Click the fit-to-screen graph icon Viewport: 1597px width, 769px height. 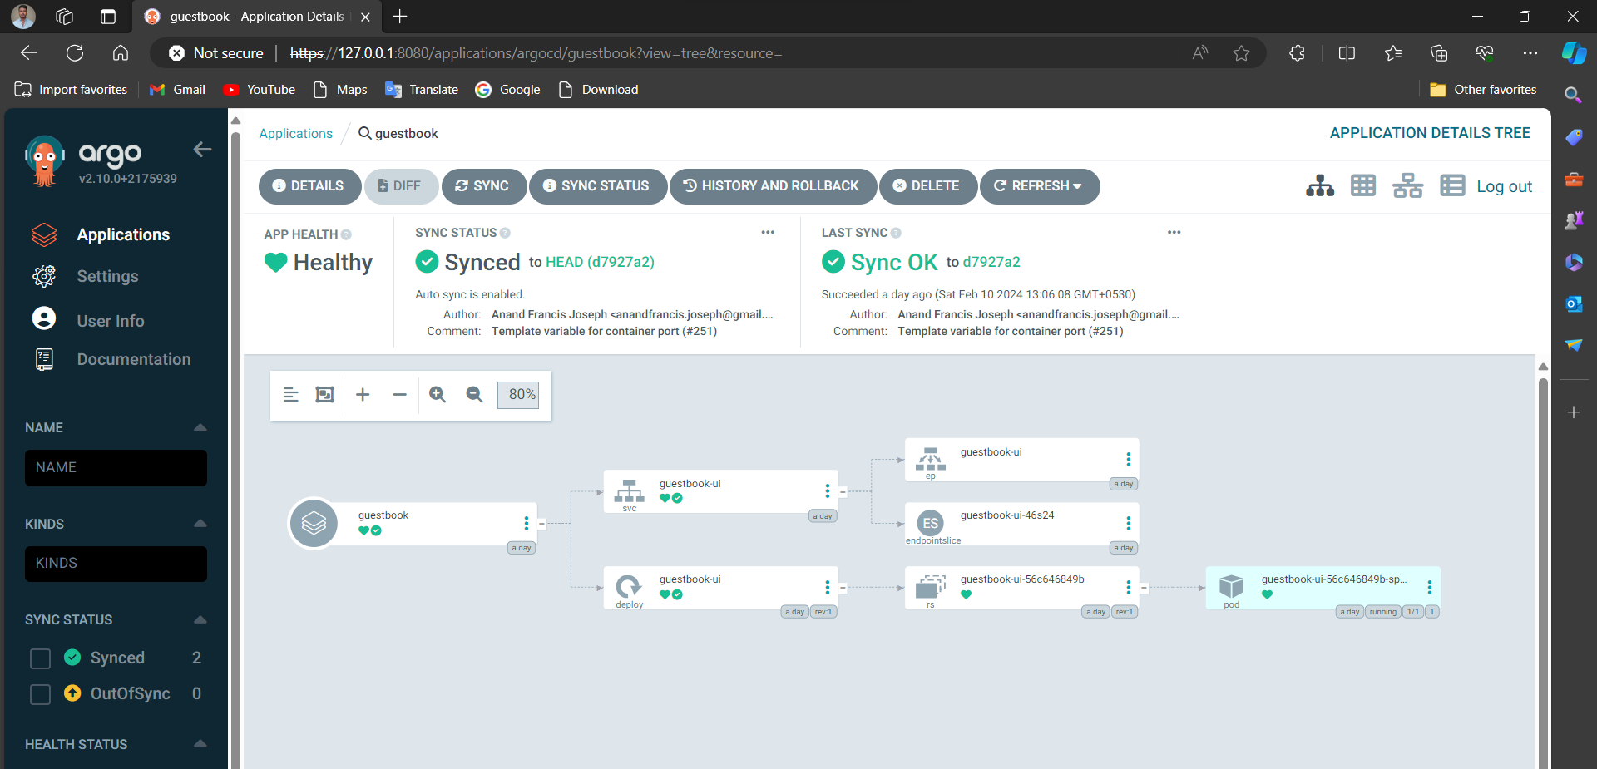[x=325, y=395]
